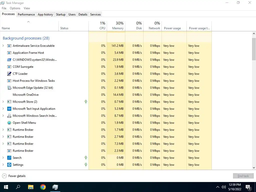Click the 141.2 MB memory value
The image size is (256, 192).
(117, 46)
